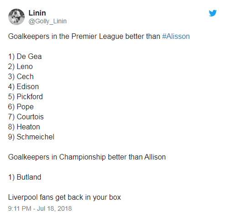225x213 pixels.
Task: Click 'Liverpool fans get back in your box'
Action: (x=64, y=197)
